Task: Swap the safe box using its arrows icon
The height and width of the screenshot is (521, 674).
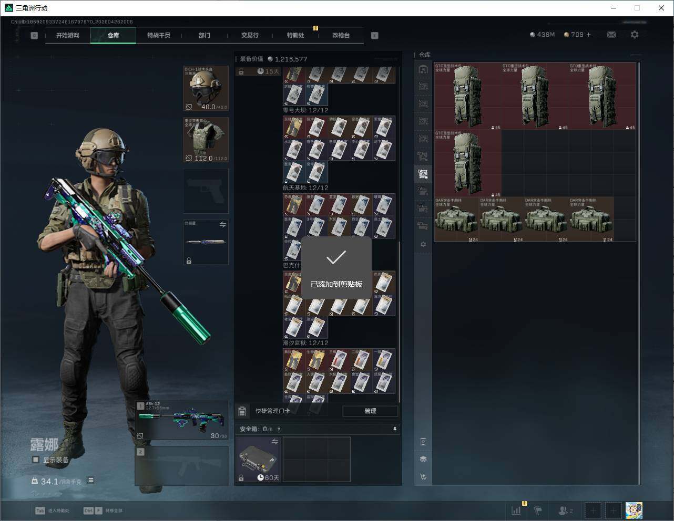Action: 274,442
